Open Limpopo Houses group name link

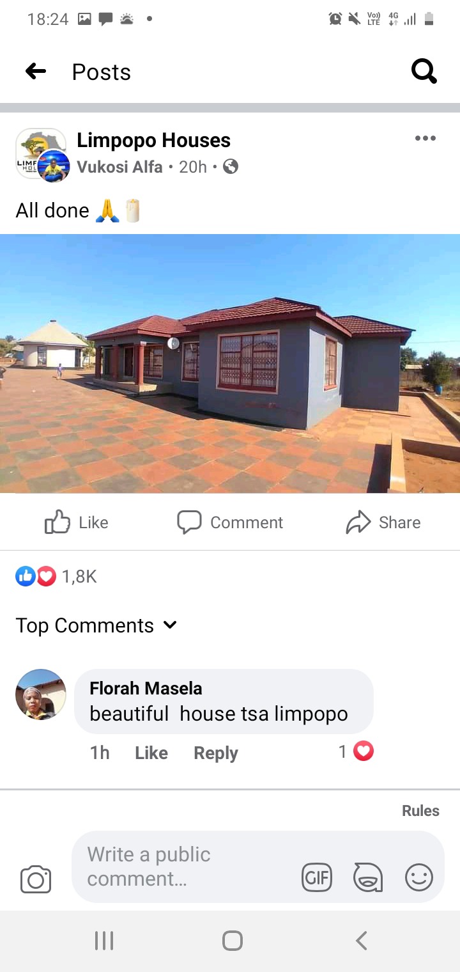(x=153, y=140)
